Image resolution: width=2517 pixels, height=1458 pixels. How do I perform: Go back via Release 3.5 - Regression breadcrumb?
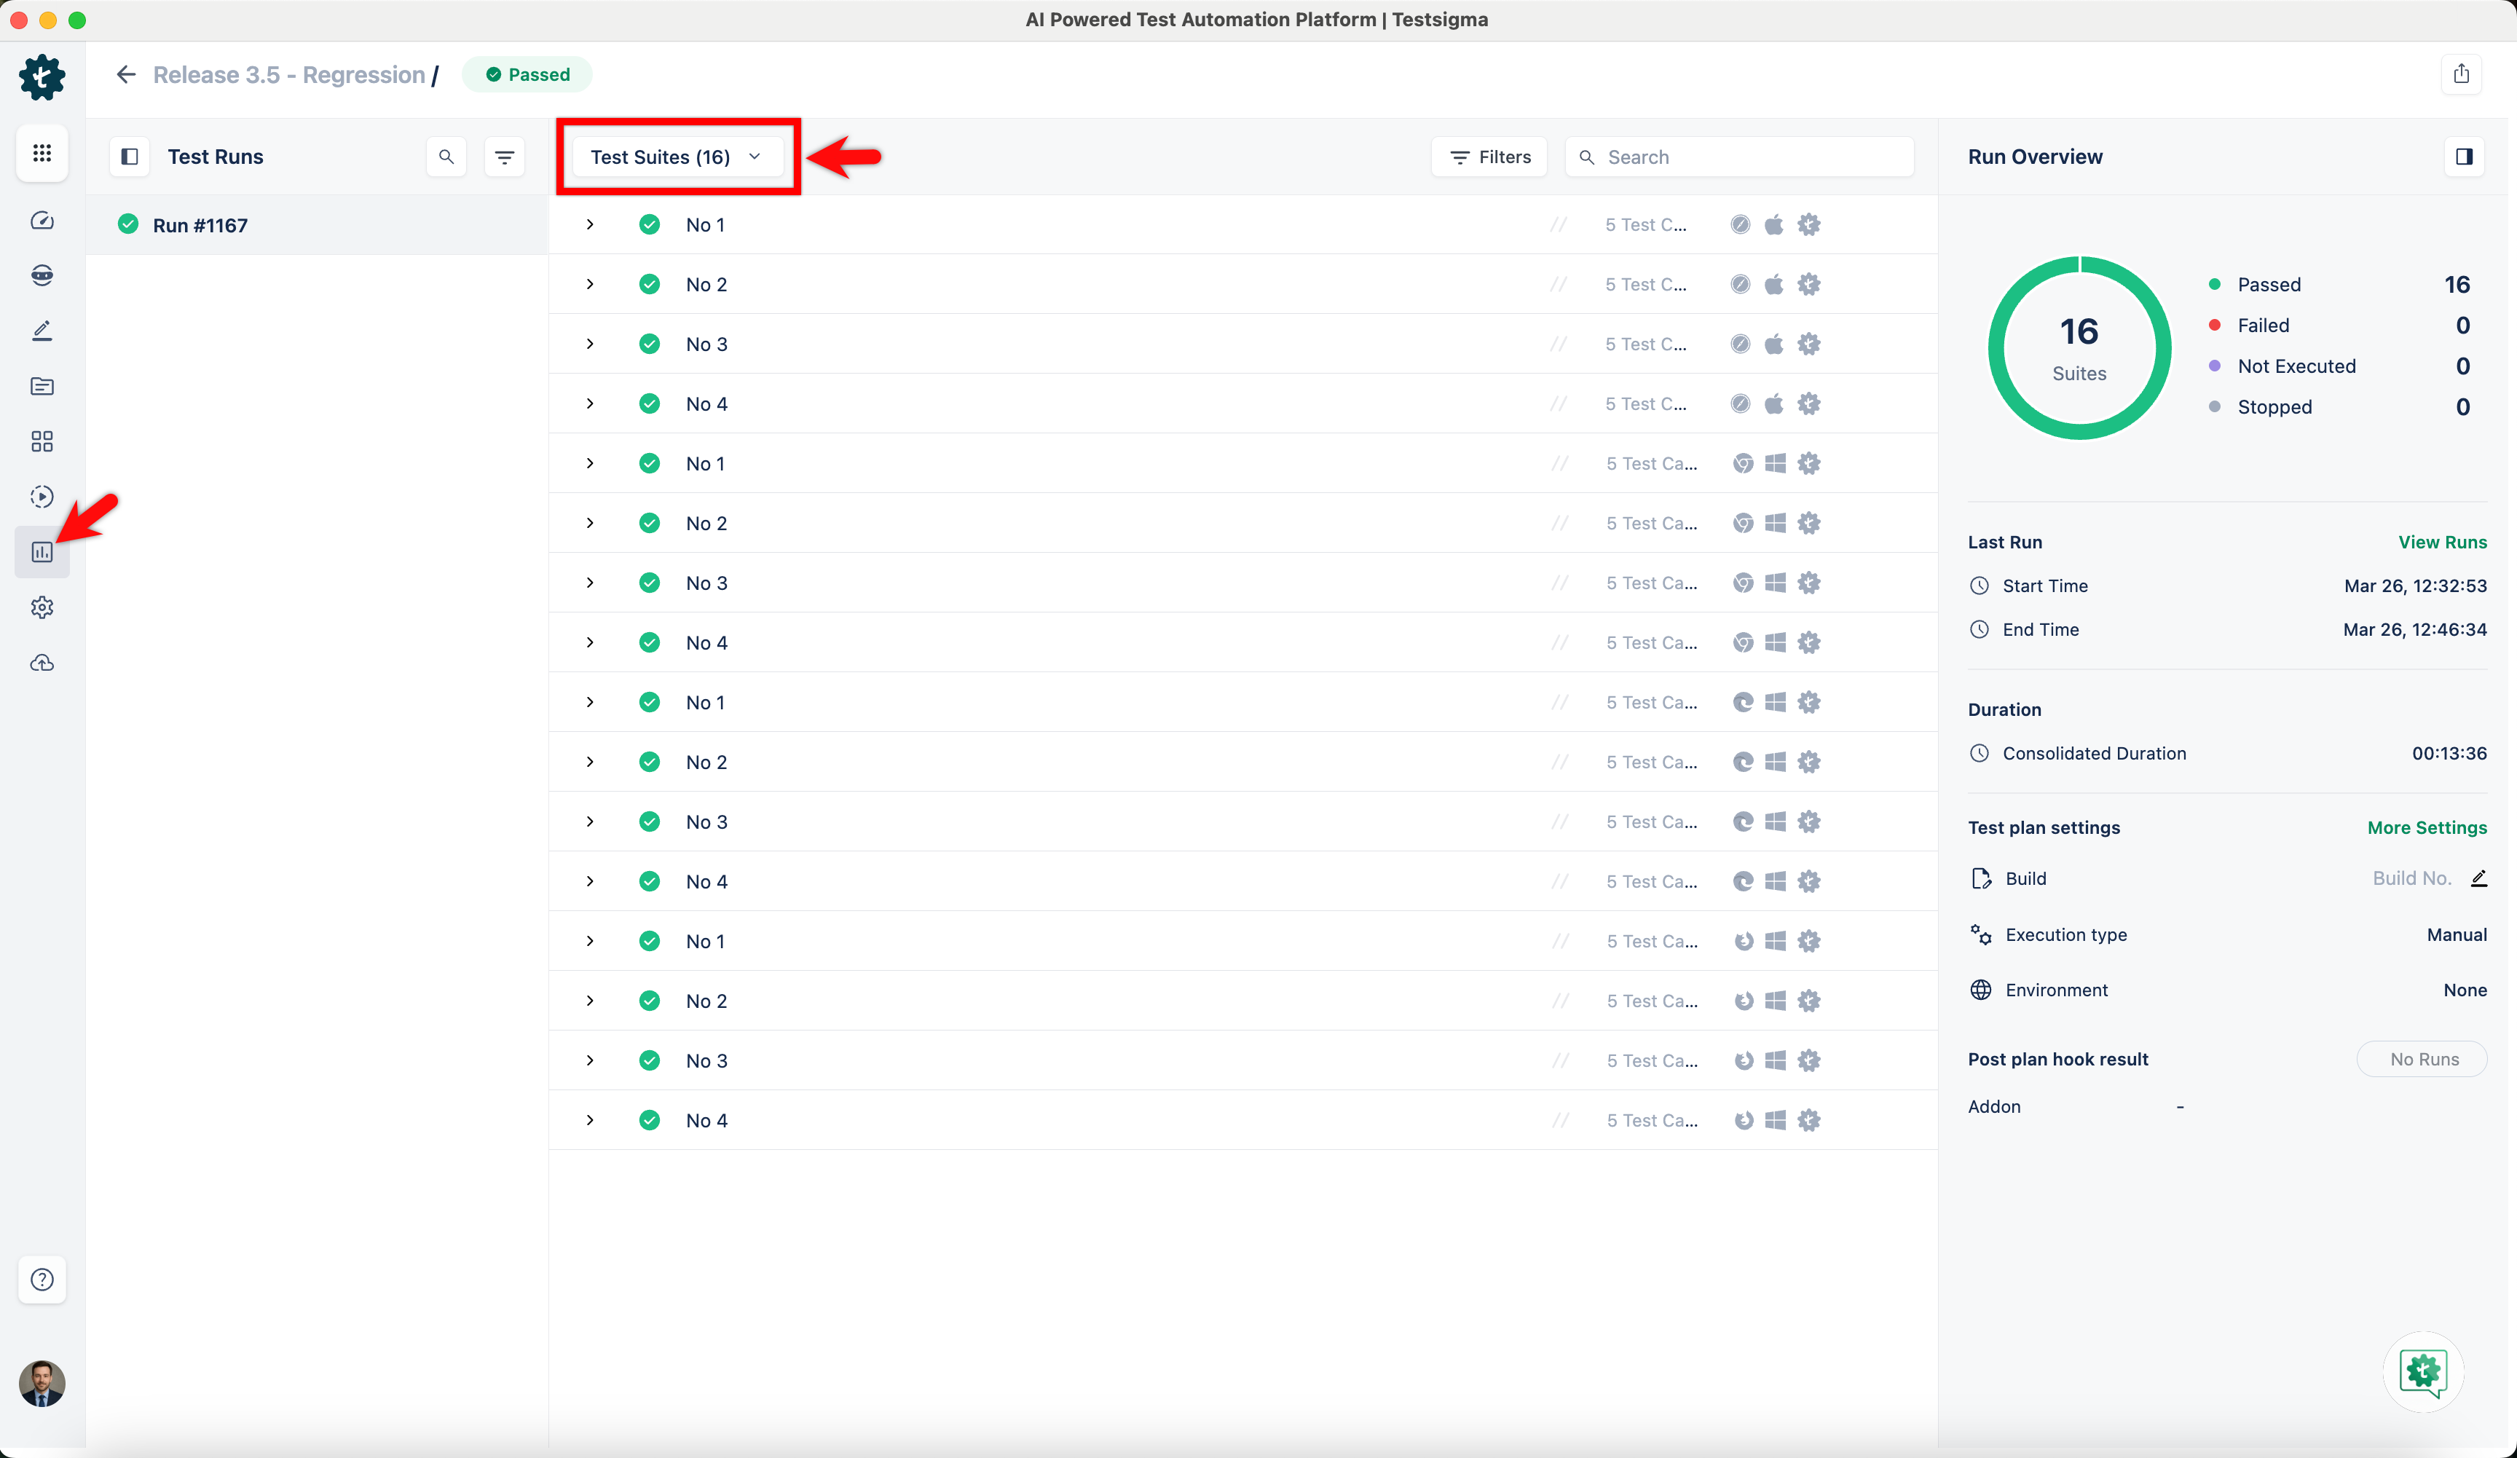pyautogui.click(x=288, y=75)
